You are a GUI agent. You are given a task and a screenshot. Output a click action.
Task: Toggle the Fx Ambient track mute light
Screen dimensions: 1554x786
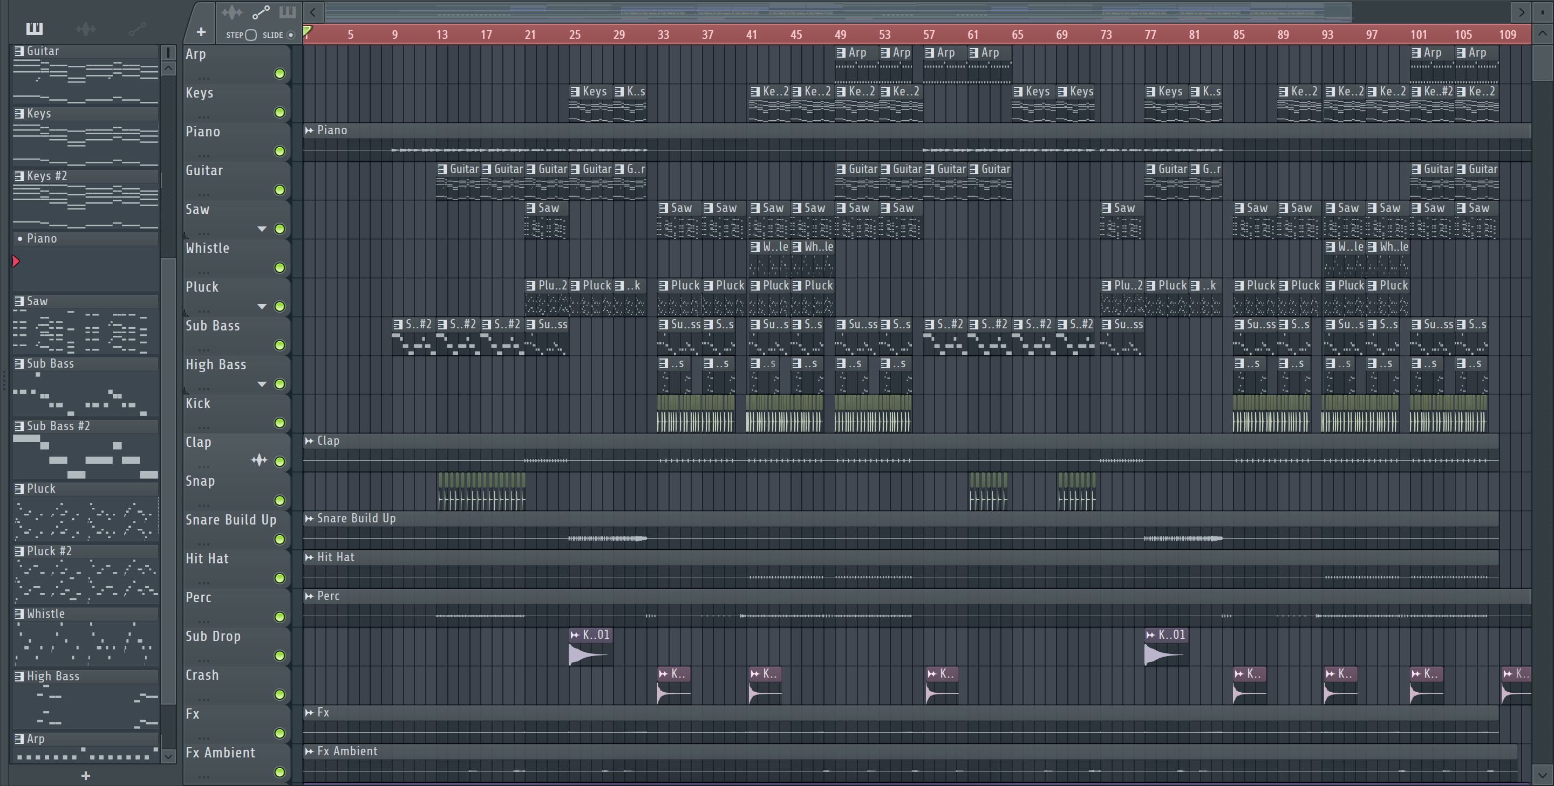[280, 772]
